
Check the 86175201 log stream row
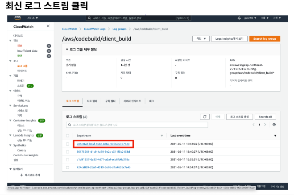(67, 152)
